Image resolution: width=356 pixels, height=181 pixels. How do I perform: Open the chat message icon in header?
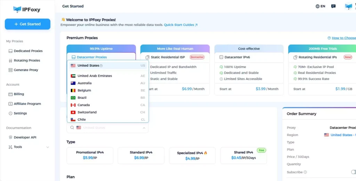pyautogui.click(x=333, y=6)
